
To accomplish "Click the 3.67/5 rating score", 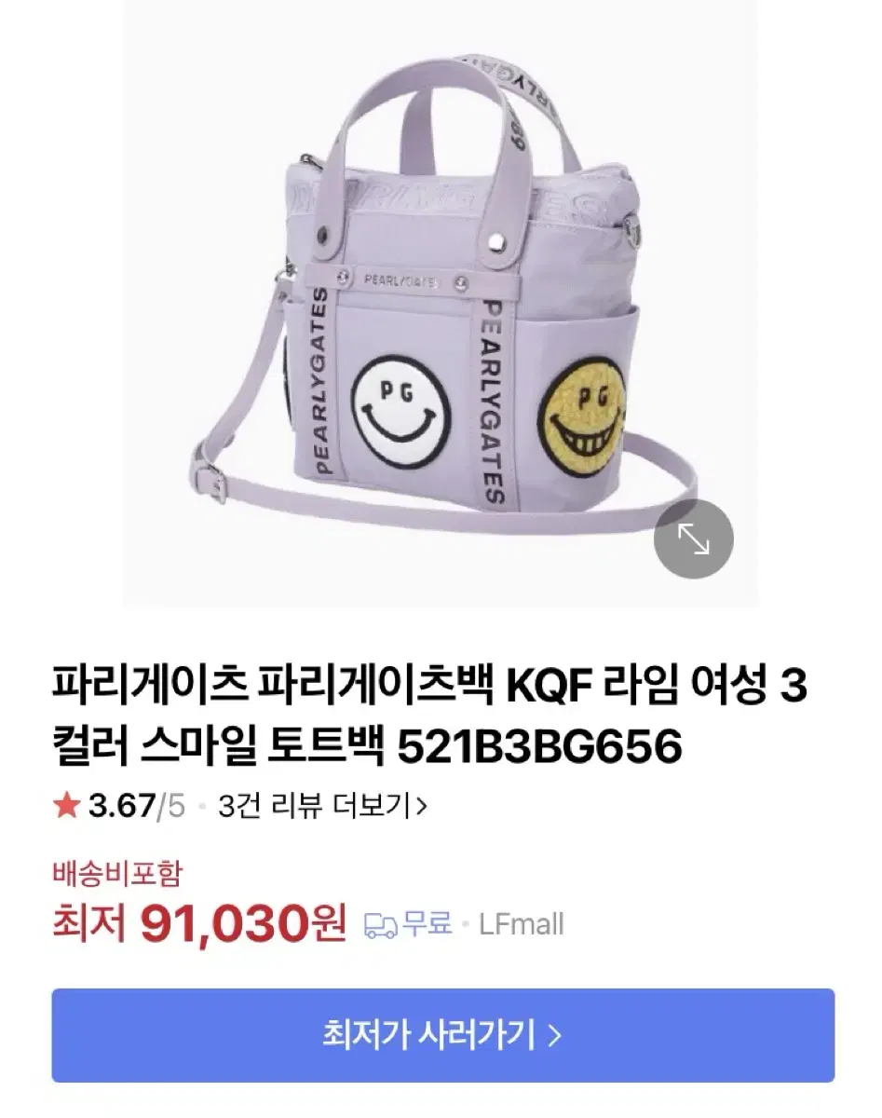I will [x=136, y=807].
